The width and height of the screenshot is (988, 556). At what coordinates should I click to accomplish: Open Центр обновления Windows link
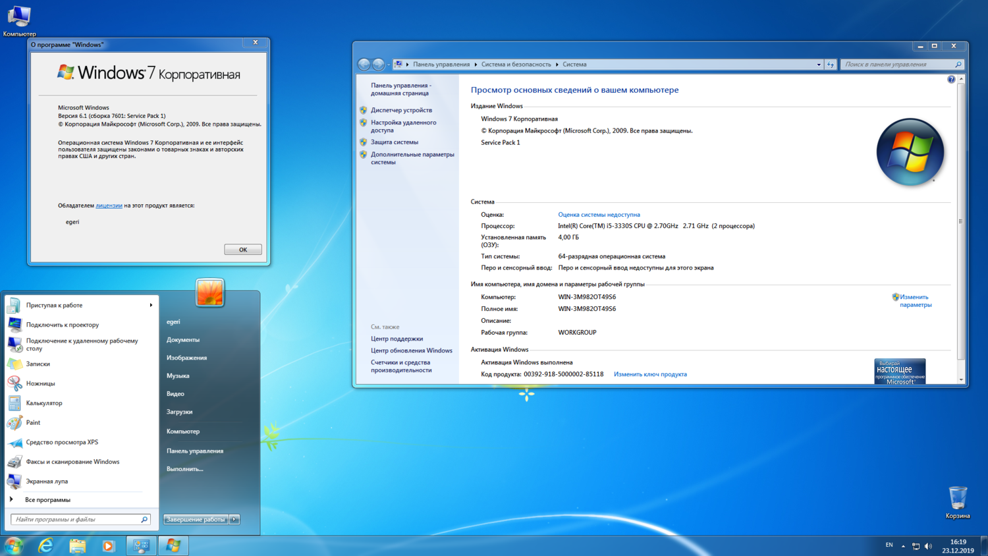(x=411, y=350)
